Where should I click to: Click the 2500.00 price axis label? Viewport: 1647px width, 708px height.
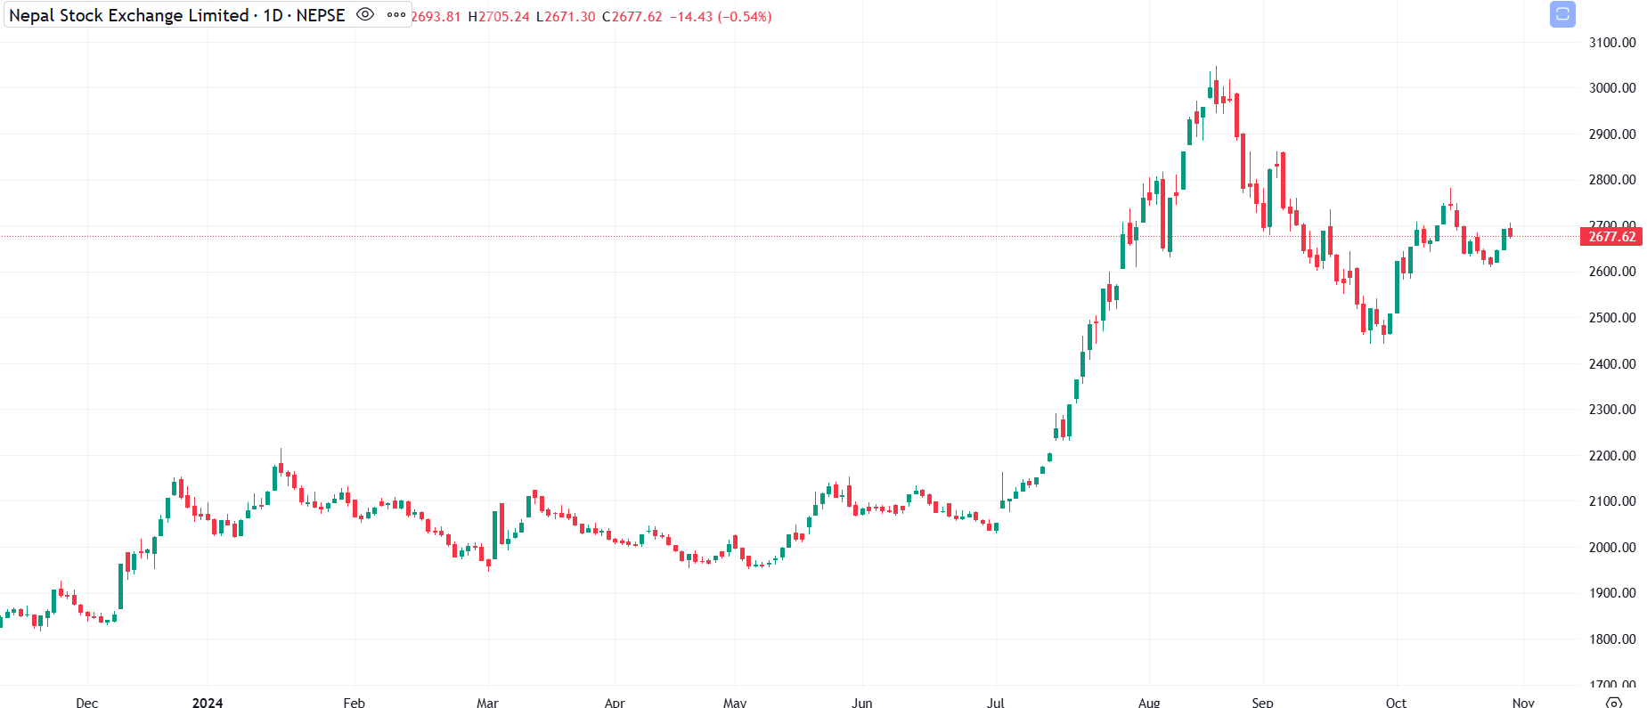point(1612,318)
